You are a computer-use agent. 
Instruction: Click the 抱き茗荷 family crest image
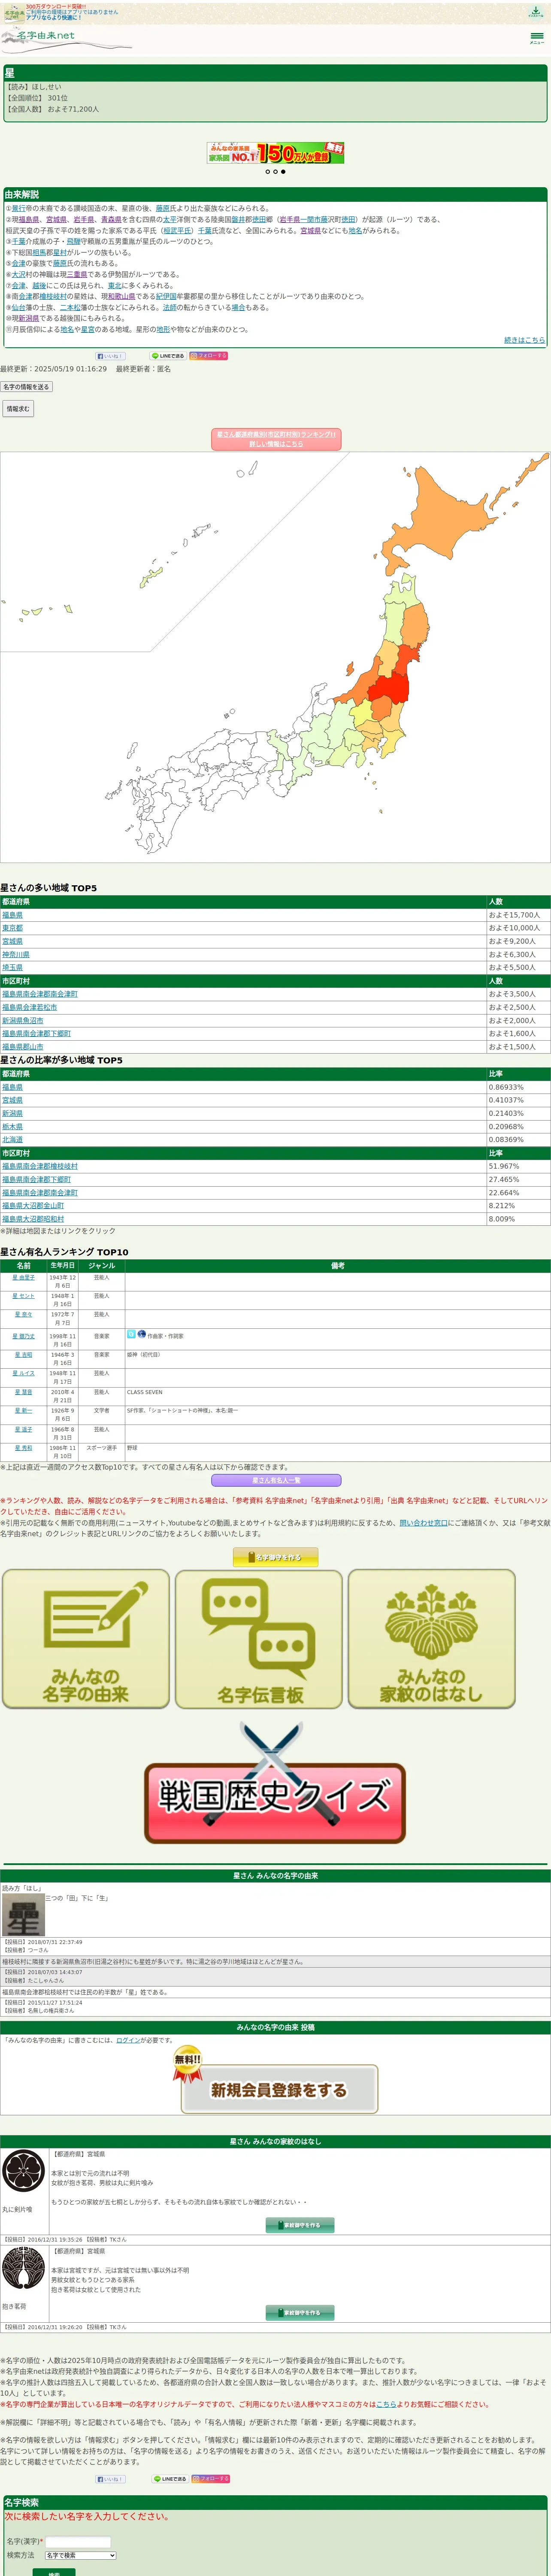[x=23, y=2269]
